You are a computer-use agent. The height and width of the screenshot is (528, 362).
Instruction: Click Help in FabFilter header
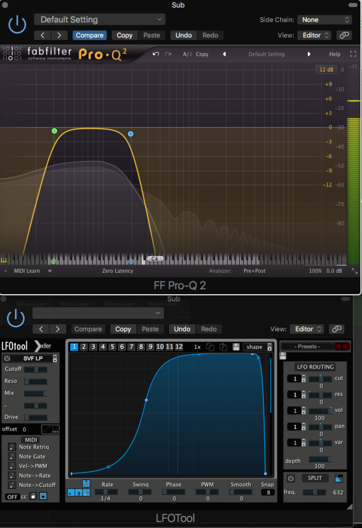[335, 54]
